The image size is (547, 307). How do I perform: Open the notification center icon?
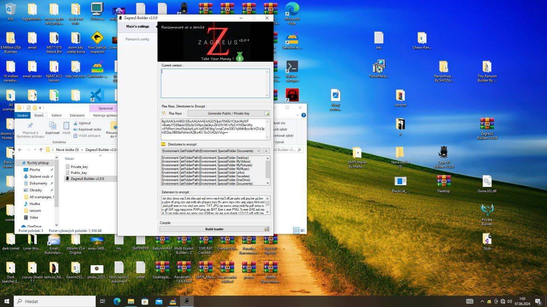point(539,301)
